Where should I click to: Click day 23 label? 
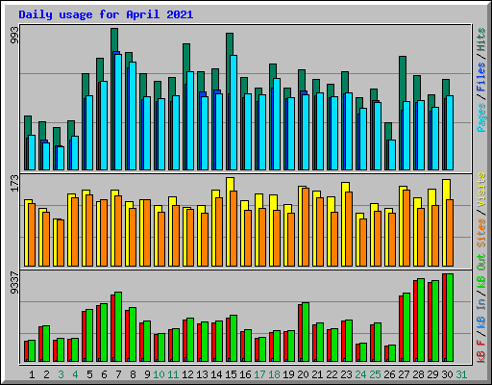click(346, 374)
